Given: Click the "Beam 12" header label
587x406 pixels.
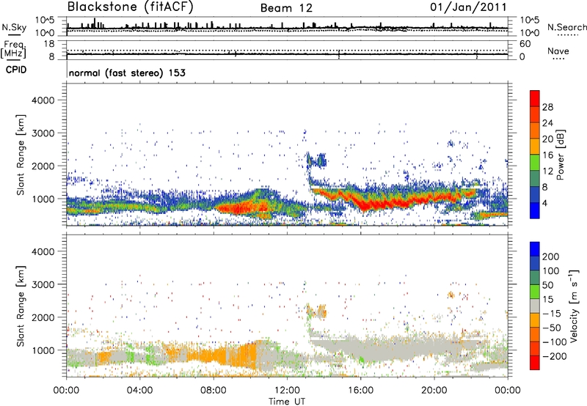Looking at the screenshot, I should [x=286, y=8].
